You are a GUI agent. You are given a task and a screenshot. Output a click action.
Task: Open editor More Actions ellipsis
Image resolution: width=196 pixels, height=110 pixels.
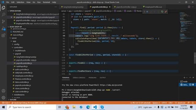[193, 7]
